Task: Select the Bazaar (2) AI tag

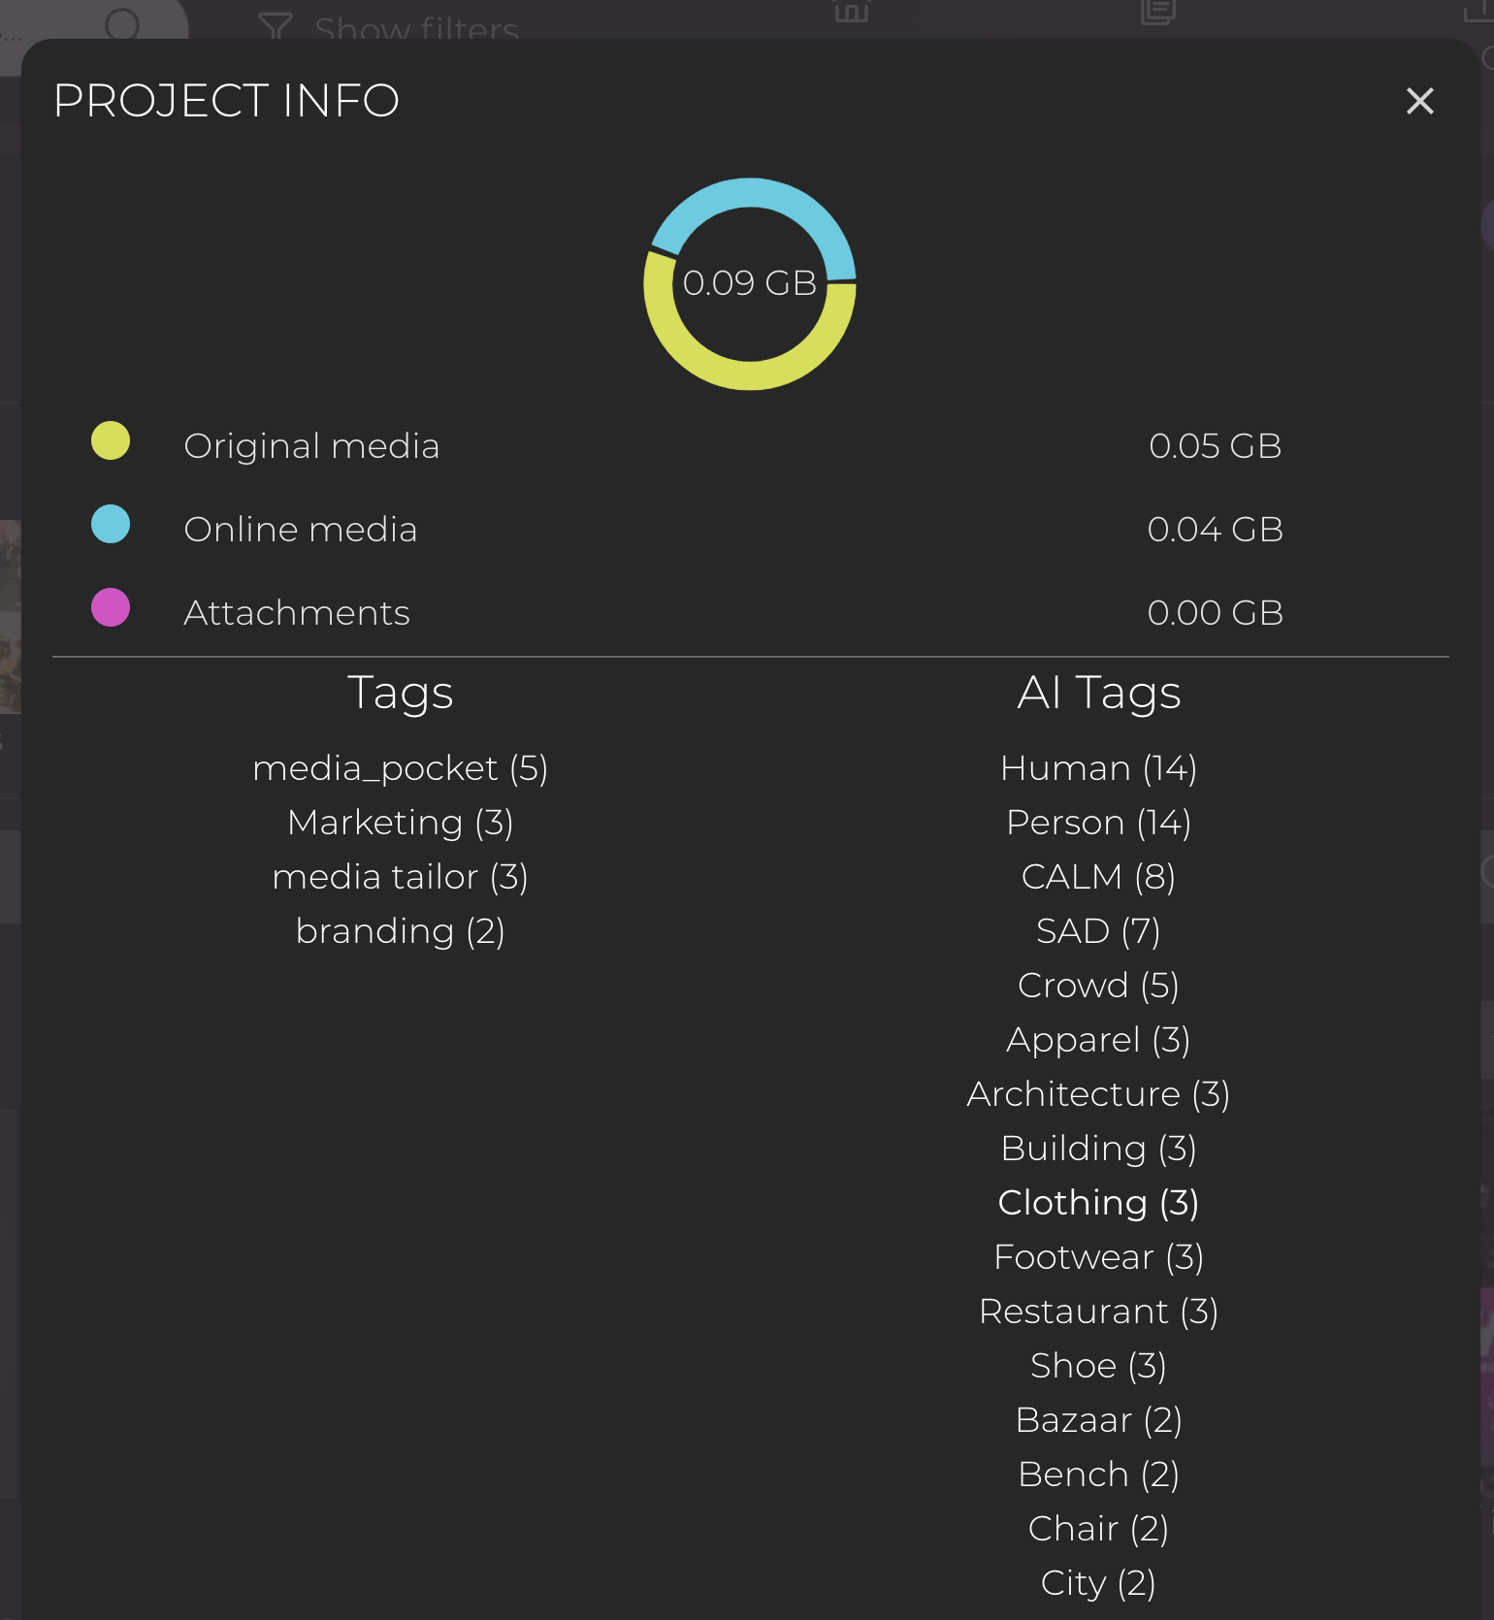Action: point(1098,1420)
